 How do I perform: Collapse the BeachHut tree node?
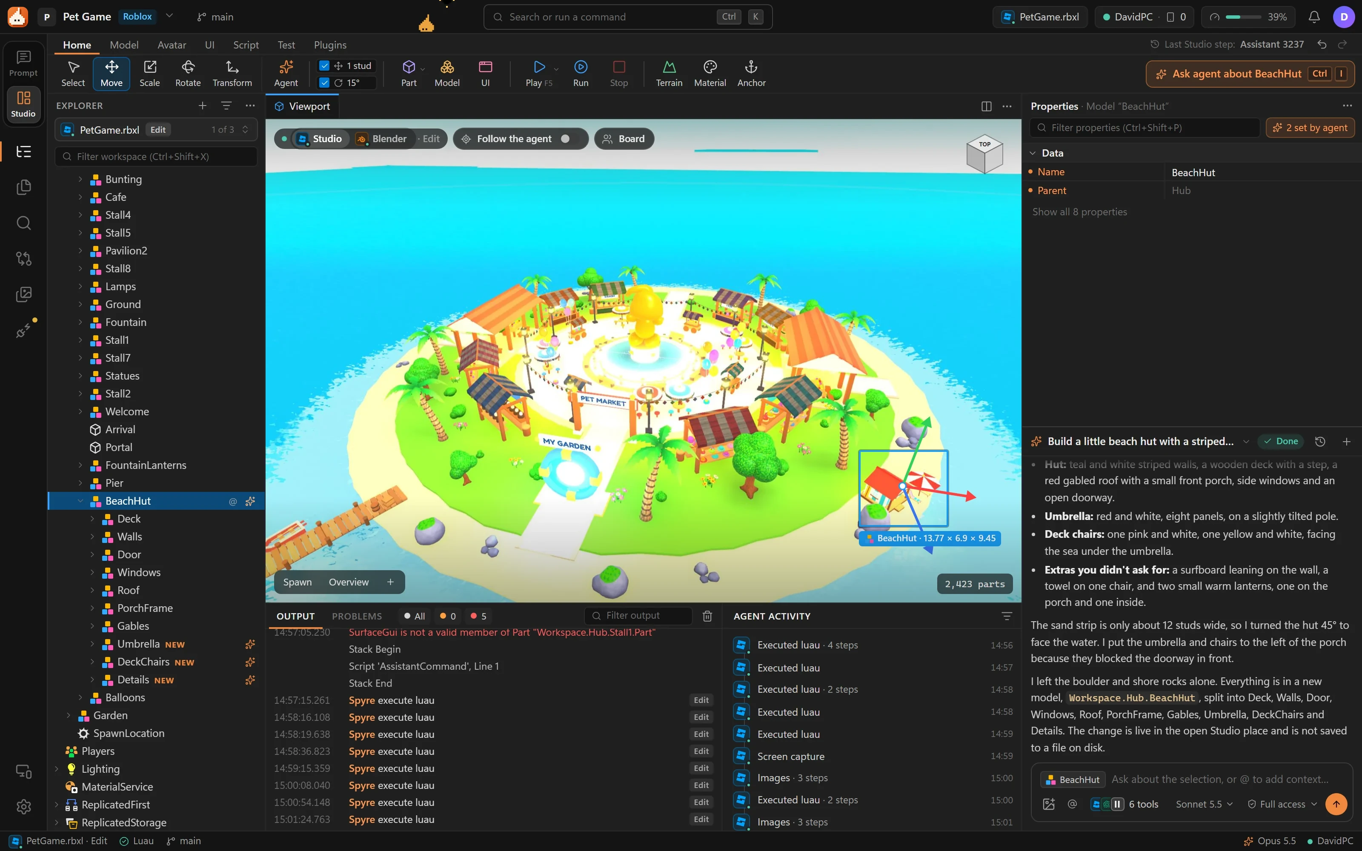[x=80, y=501]
